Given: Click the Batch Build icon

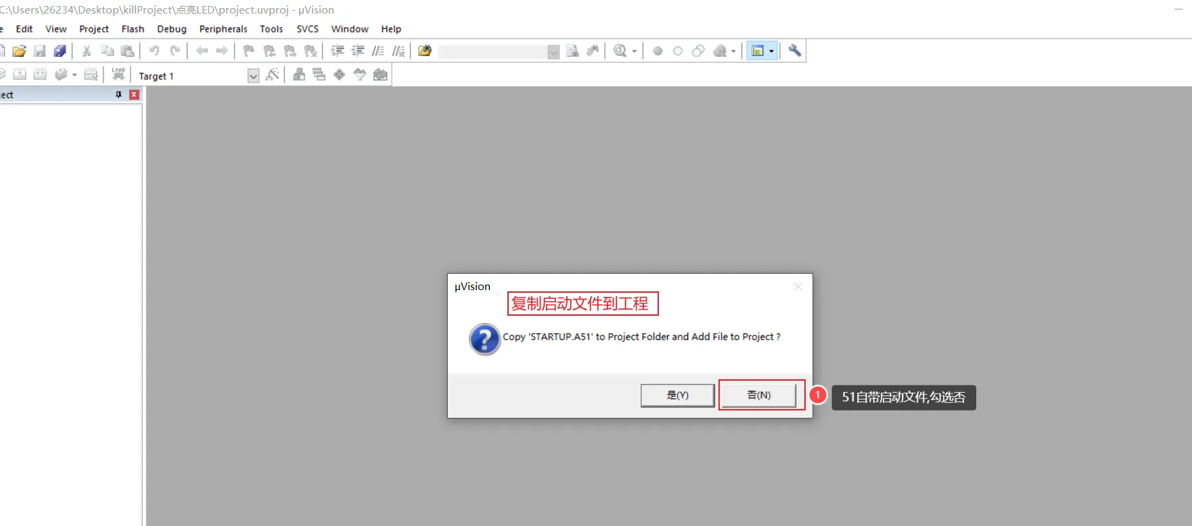Looking at the screenshot, I should (61, 74).
